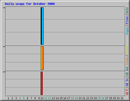Click day label 8 on the x-axis

click(35, 98)
